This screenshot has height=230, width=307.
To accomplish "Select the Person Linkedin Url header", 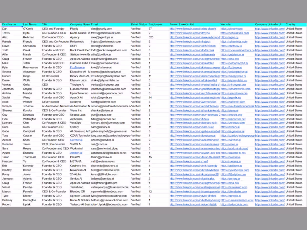I will (181, 25).
